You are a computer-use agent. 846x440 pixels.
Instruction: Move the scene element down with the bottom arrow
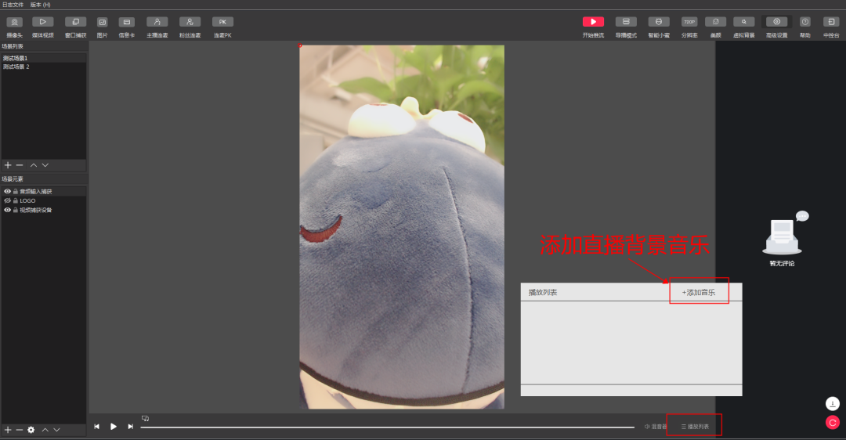[x=56, y=430]
